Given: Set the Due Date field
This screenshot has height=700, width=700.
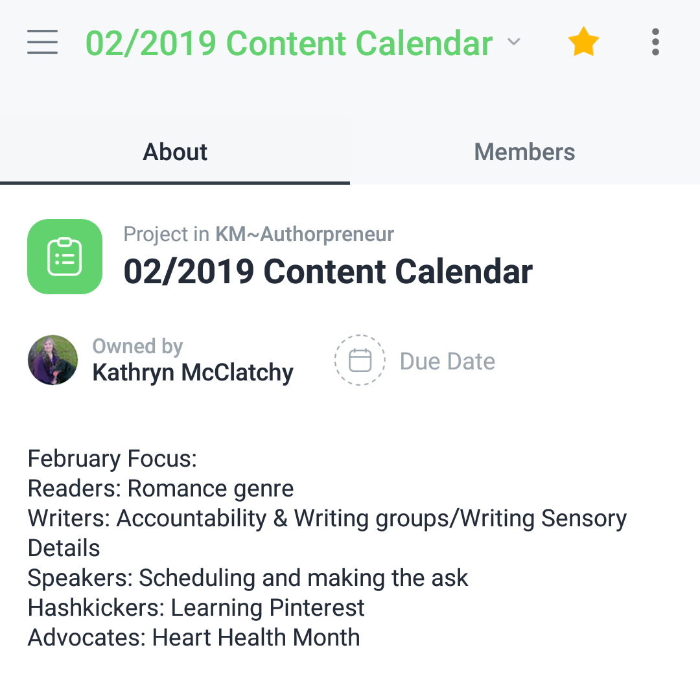Looking at the screenshot, I should pos(415,361).
